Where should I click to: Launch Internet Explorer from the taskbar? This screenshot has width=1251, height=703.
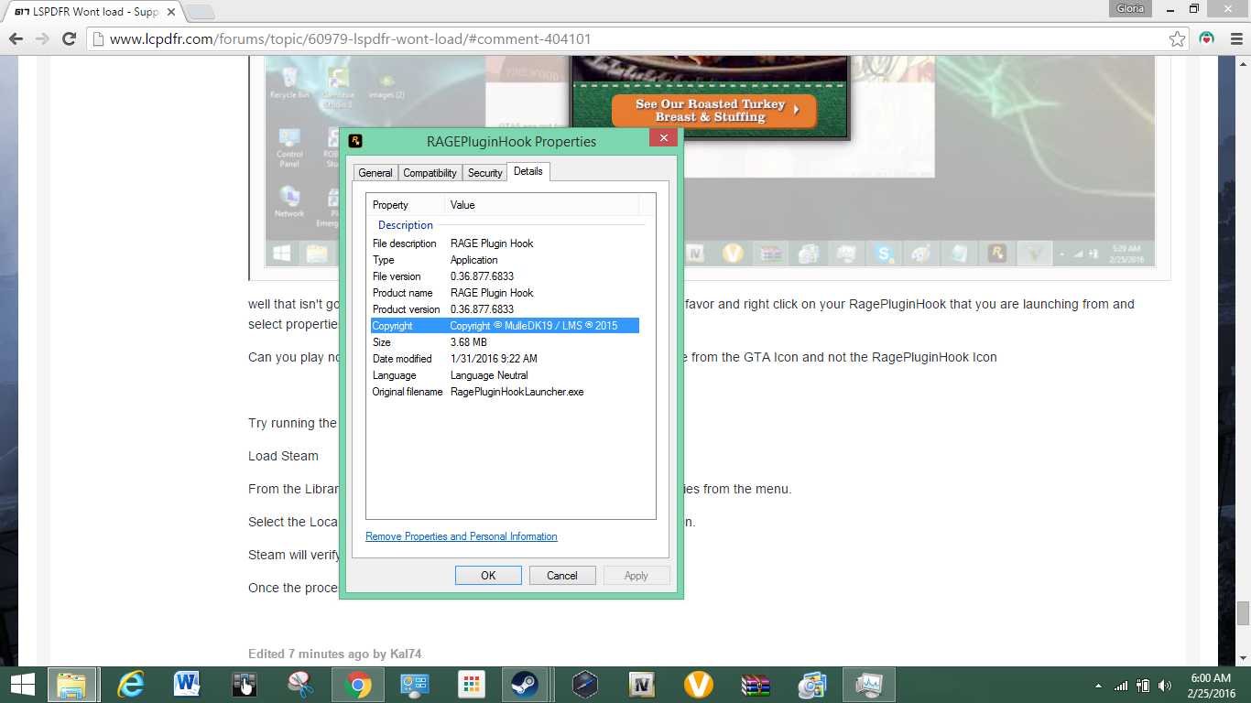tap(132, 685)
